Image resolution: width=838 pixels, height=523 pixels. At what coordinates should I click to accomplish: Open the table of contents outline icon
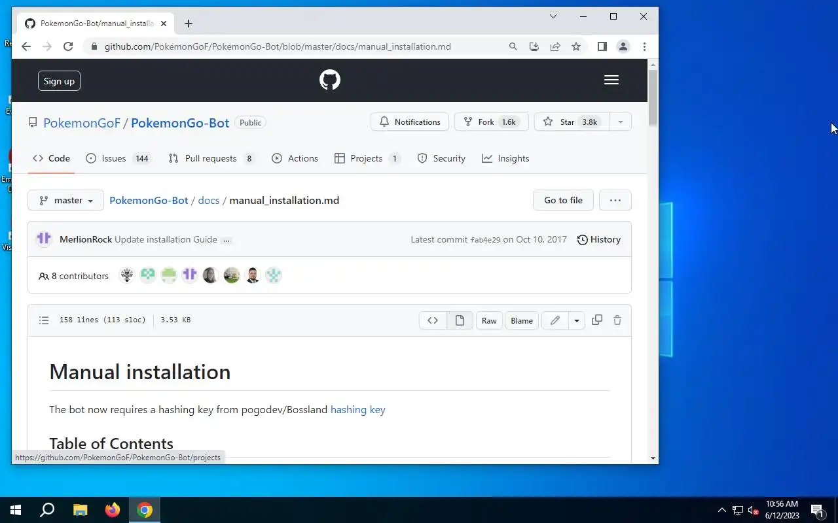coord(44,320)
